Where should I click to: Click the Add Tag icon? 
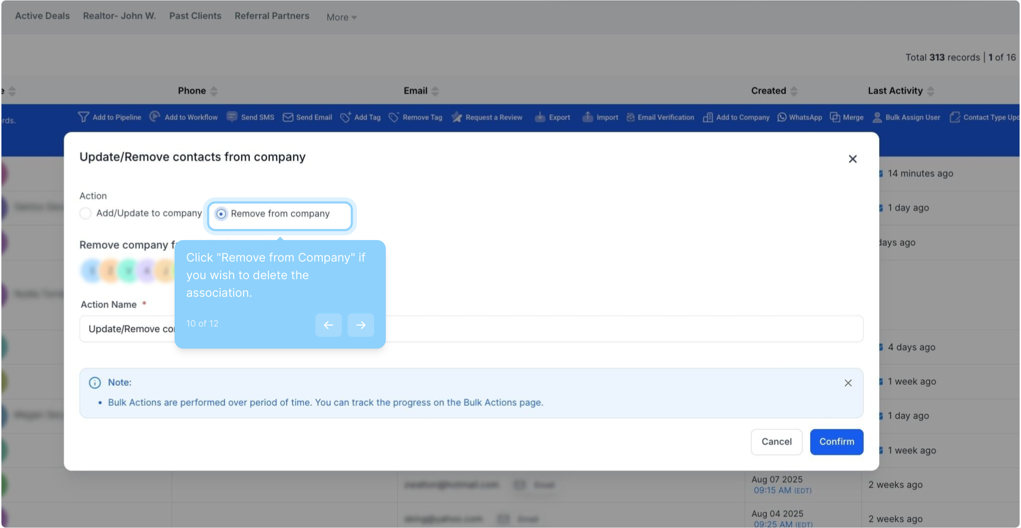pos(345,117)
